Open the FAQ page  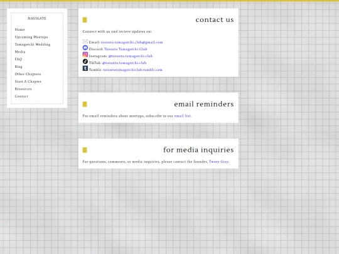click(x=18, y=59)
